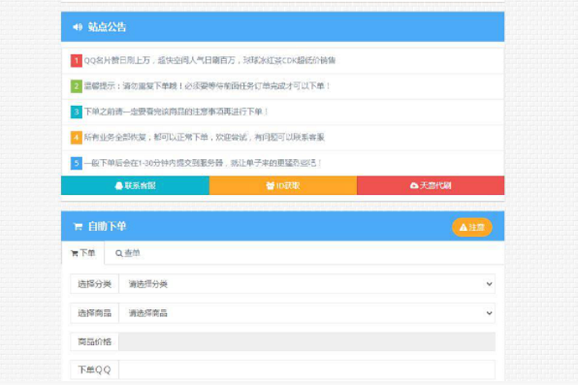Click the orange ID获取 button

click(x=283, y=185)
